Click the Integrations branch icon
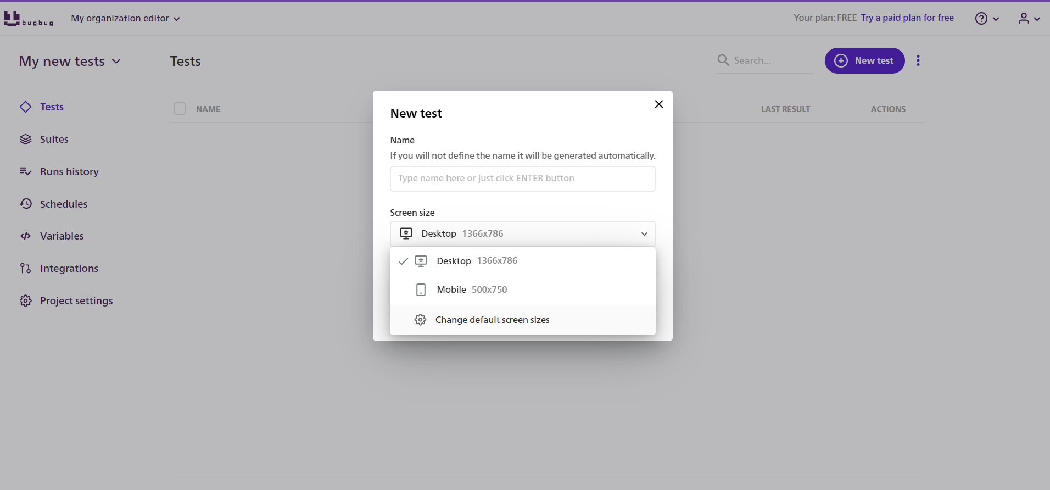The image size is (1050, 490). click(25, 268)
